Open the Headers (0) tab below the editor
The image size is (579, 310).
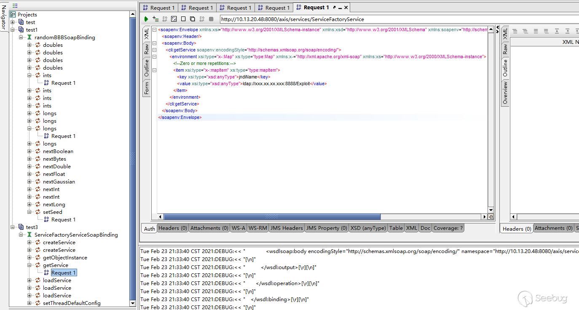(x=172, y=228)
